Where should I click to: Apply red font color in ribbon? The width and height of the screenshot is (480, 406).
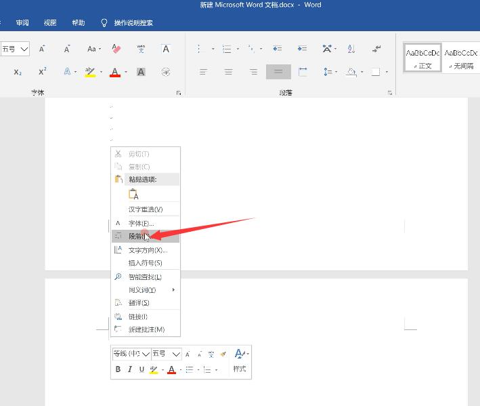115,72
